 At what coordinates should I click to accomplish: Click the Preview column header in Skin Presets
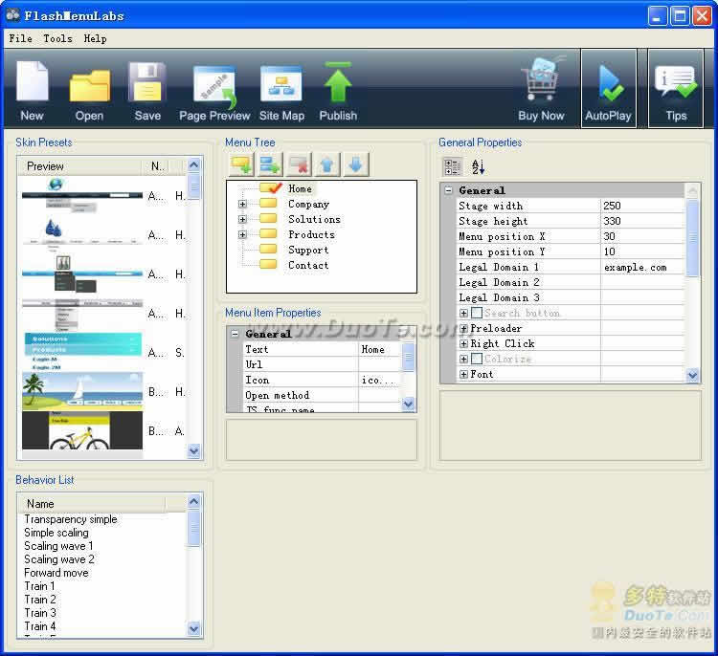(x=79, y=166)
